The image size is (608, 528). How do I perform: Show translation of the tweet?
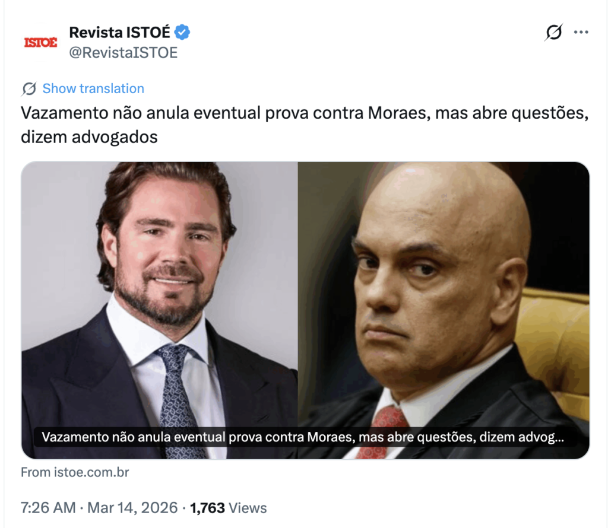[x=93, y=89]
